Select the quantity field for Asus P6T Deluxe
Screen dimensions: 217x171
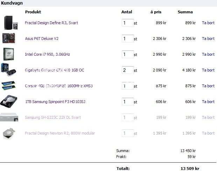coord(127,39)
